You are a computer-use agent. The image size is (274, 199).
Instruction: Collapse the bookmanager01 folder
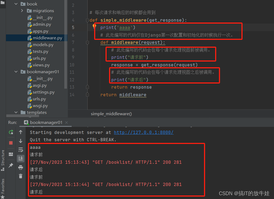click(16, 72)
